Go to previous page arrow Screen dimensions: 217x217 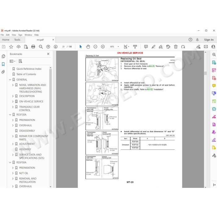point(48,47)
